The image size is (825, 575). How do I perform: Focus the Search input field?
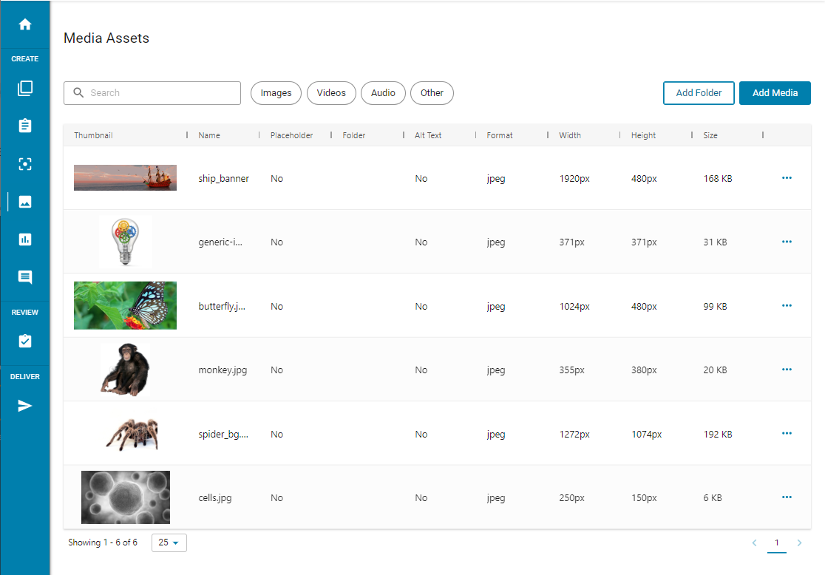coord(152,93)
